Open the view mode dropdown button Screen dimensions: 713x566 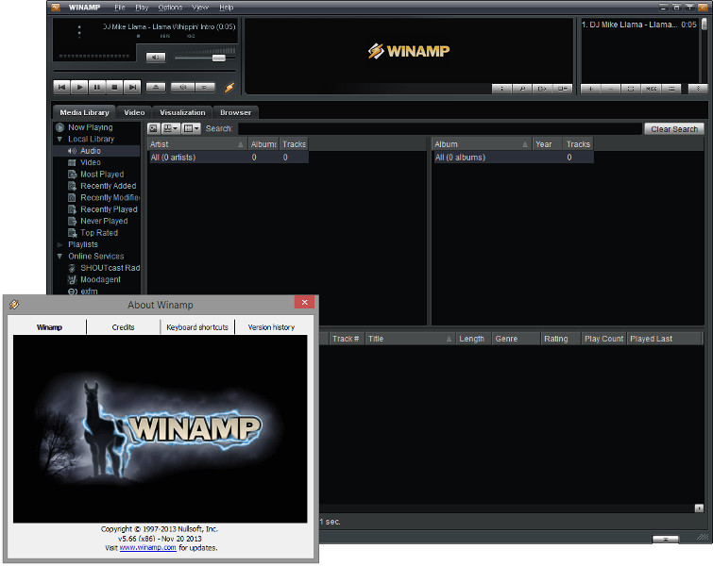tap(171, 128)
